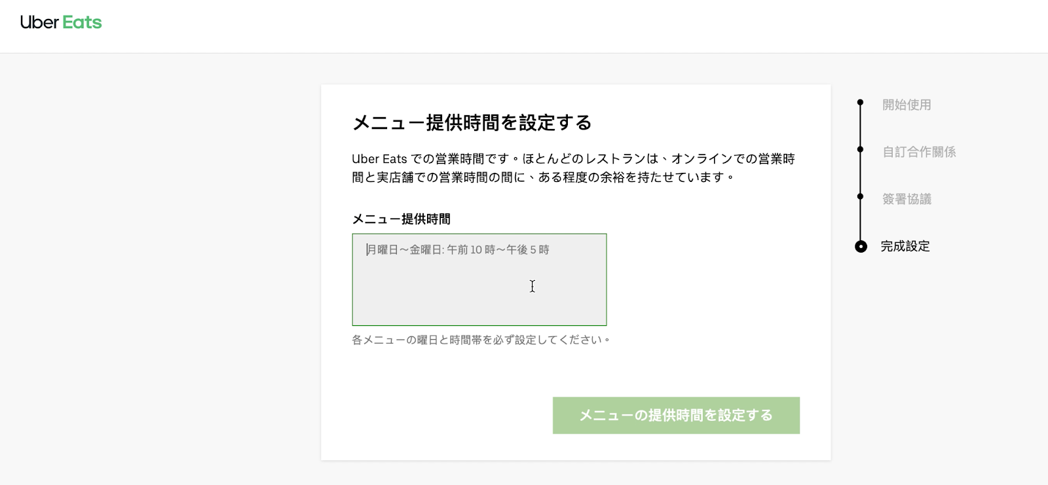Select the 簽署協議 step dot

860,196
